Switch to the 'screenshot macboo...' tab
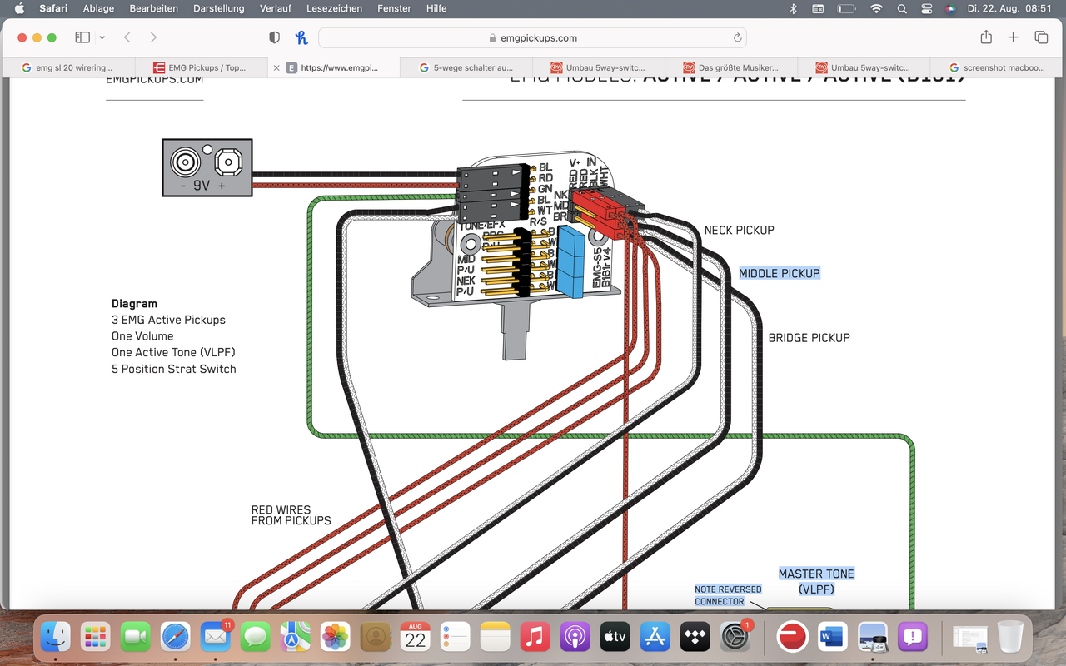The image size is (1066, 666). pos(996,67)
